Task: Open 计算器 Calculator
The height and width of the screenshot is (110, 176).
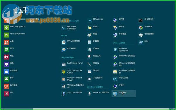Action: click(93, 42)
